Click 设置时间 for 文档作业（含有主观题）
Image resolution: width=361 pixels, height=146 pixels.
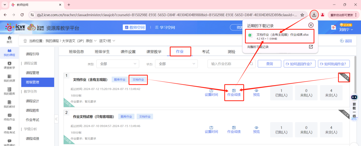[211, 92]
